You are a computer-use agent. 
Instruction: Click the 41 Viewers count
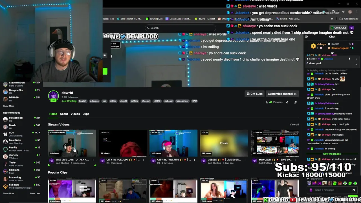[274, 102]
